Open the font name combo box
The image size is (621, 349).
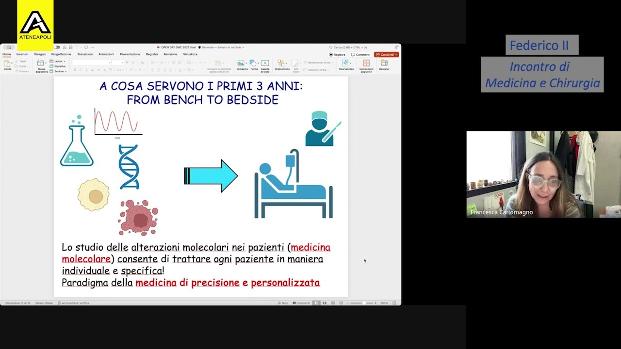pyautogui.click(x=92, y=63)
